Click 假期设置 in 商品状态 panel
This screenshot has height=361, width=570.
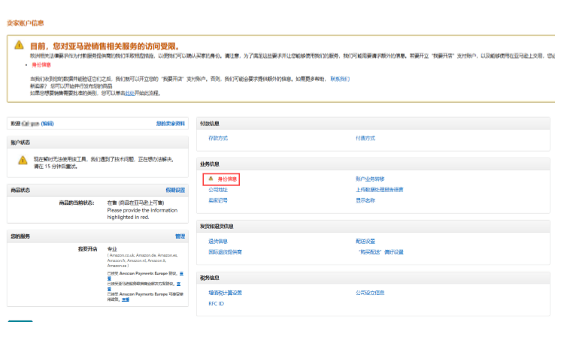tap(174, 190)
